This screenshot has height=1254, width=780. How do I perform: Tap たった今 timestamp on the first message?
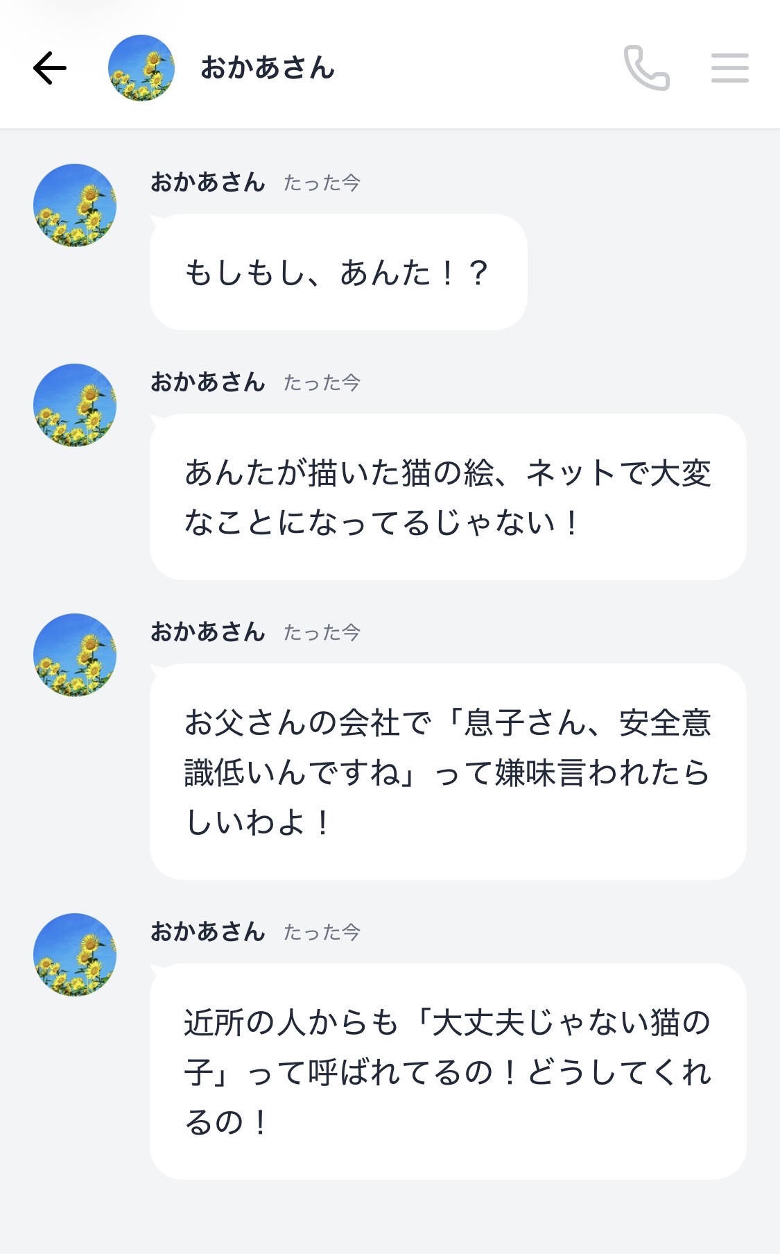point(322,183)
